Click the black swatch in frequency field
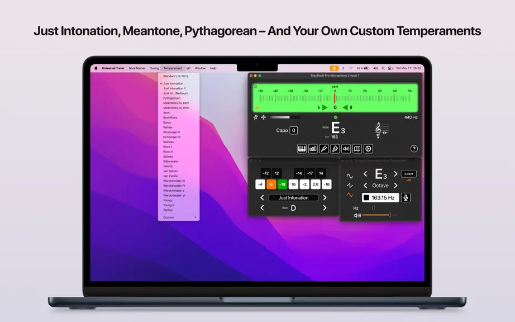The height and width of the screenshot is (322, 515). tap(366, 197)
